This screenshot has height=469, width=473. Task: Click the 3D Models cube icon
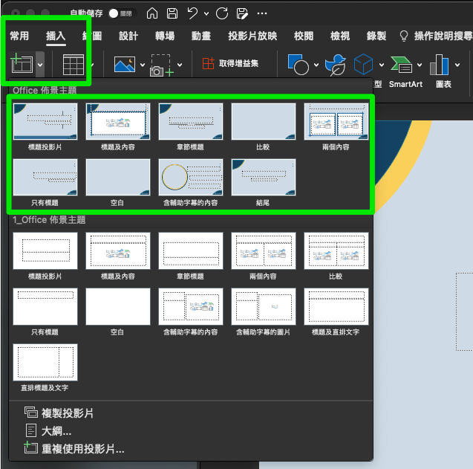tap(363, 64)
